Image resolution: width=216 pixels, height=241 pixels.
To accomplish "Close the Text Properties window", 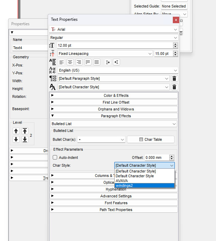I will 176,20.
